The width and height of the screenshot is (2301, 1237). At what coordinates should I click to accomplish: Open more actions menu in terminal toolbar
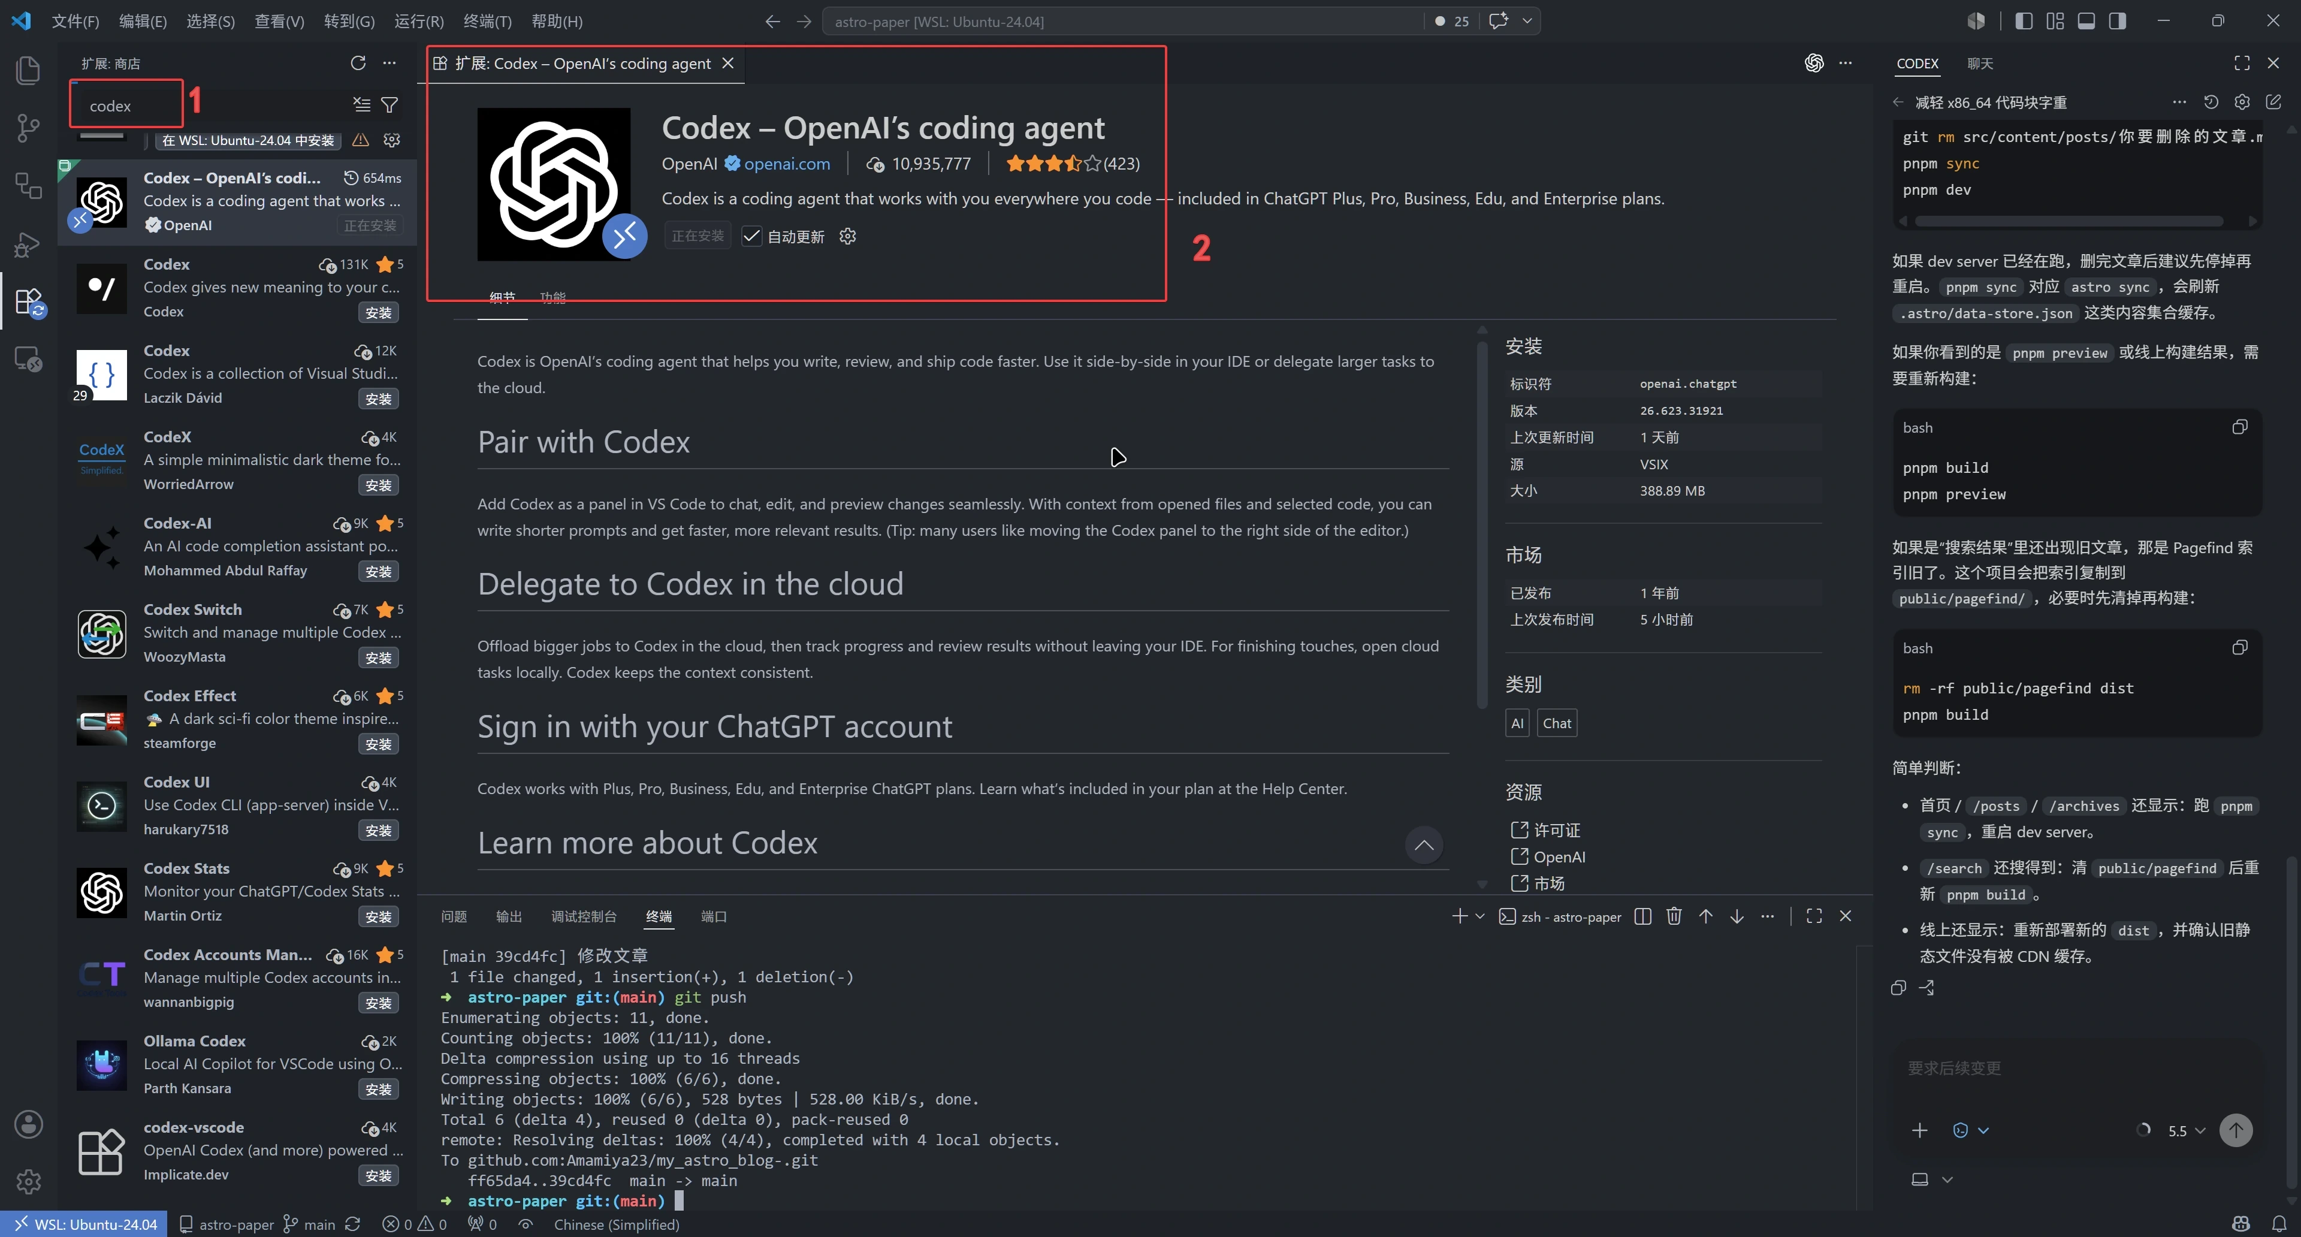pyautogui.click(x=1768, y=916)
